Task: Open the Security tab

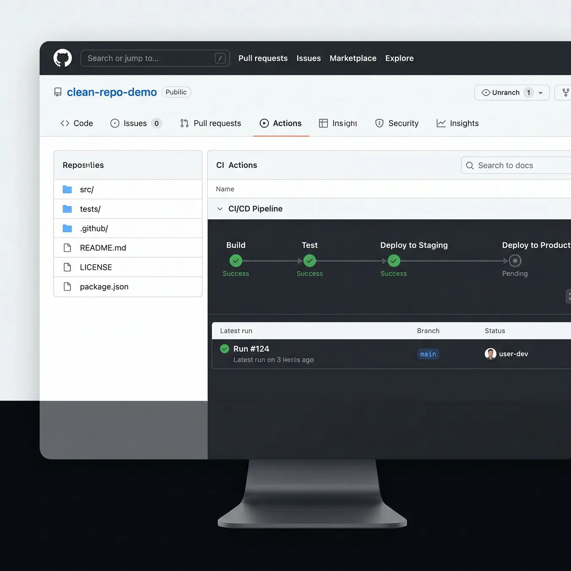Action: coord(397,123)
